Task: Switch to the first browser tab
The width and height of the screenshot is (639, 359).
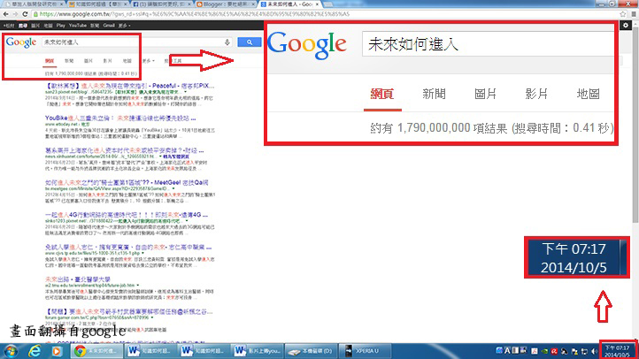Action: pos(34,4)
